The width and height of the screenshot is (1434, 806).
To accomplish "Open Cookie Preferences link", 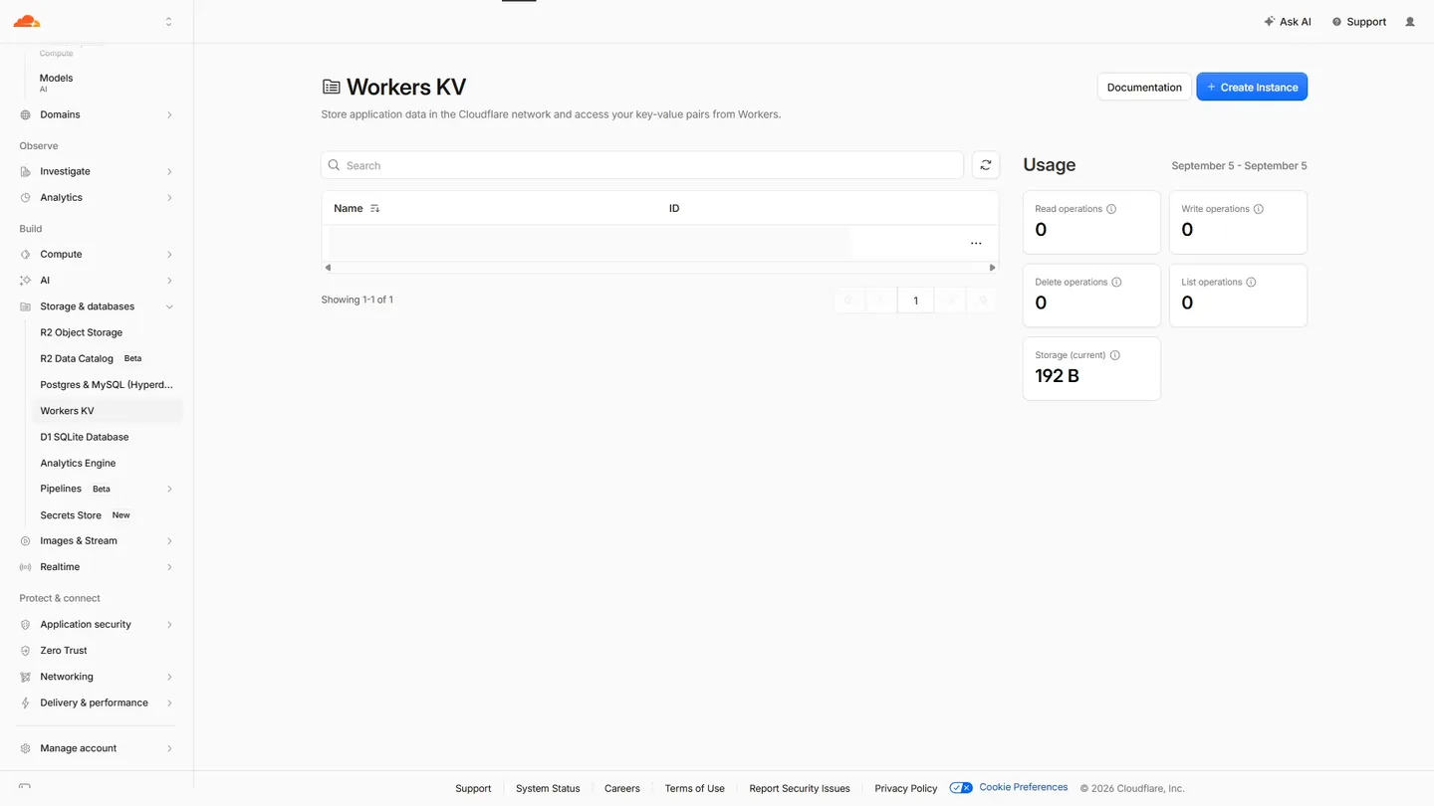I will tap(1023, 787).
